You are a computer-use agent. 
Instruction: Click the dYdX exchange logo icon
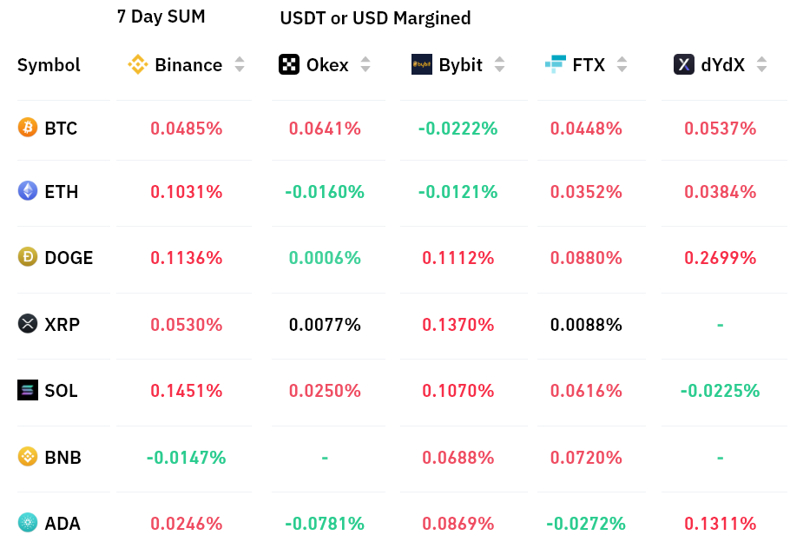(x=684, y=64)
